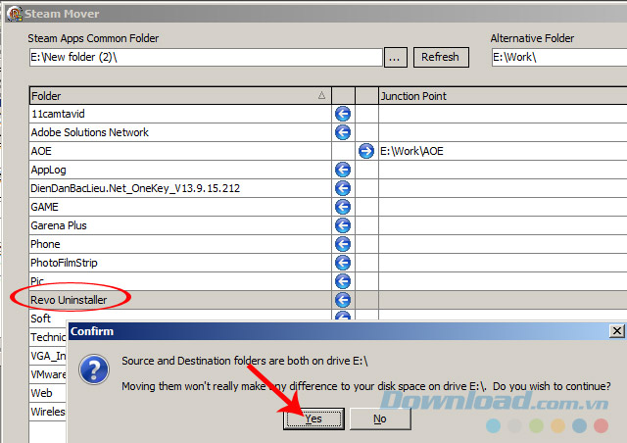Confirm the move by clicking Yes
Screen dimensions: 627x443
point(313,418)
